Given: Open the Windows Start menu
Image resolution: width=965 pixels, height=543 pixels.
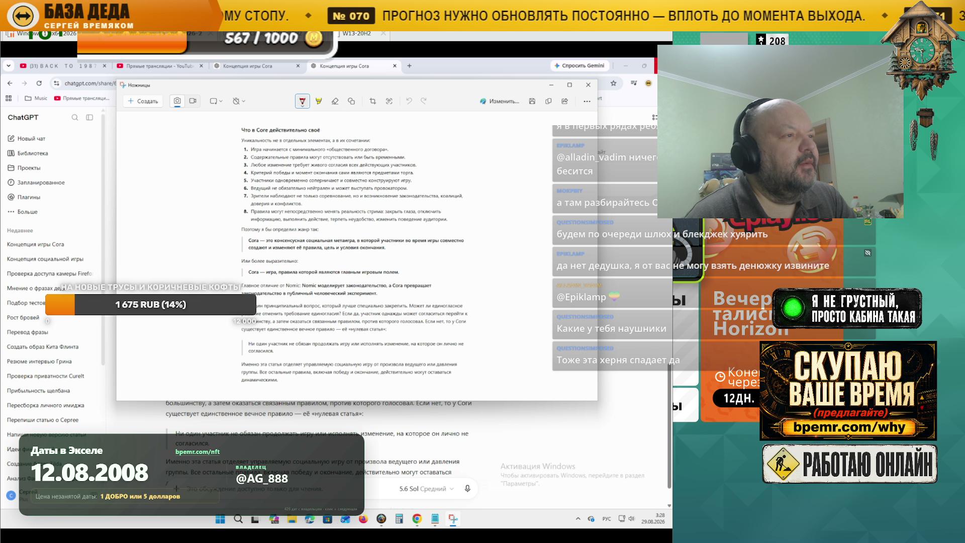Looking at the screenshot, I should coord(220,519).
